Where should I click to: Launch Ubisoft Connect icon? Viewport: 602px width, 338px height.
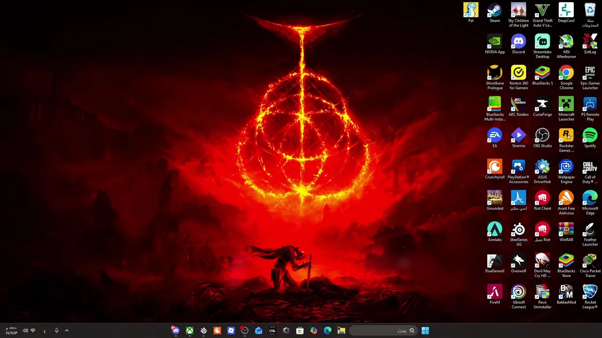(x=518, y=297)
